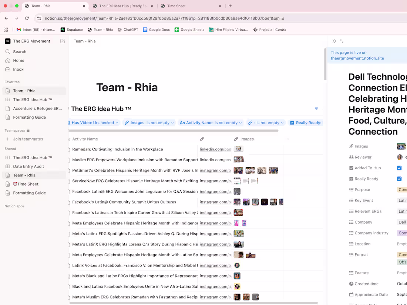This screenshot has width=407, height=305.
Task: Open the Supabase bookmark
Action: tap(72, 30)
